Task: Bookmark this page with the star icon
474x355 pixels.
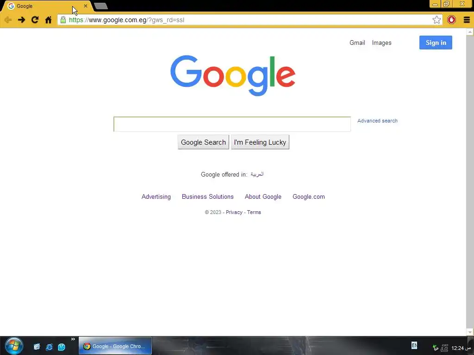Action: [436, 20]
